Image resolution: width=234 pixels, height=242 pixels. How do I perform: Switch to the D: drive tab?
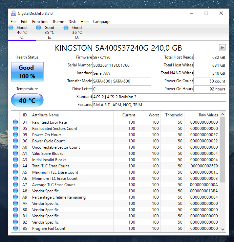click(77, 33)
